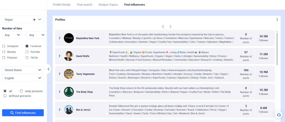Tick the TikTok checkbox
The image size is (285, 122).
[x=27, y=58]
